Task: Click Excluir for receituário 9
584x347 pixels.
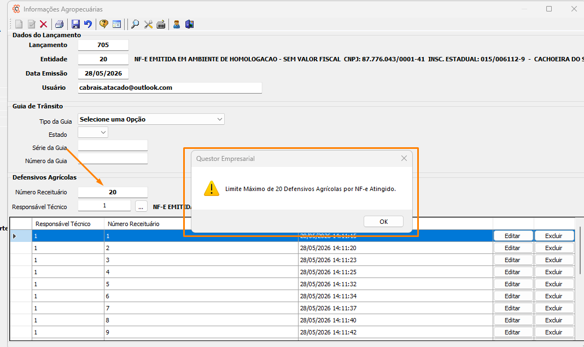Action: point(554,332)
